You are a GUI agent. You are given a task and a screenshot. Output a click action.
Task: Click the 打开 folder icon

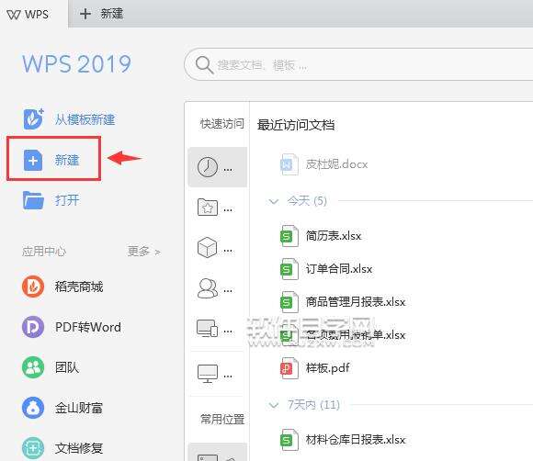pyautogui.click(x=33, y=200)
